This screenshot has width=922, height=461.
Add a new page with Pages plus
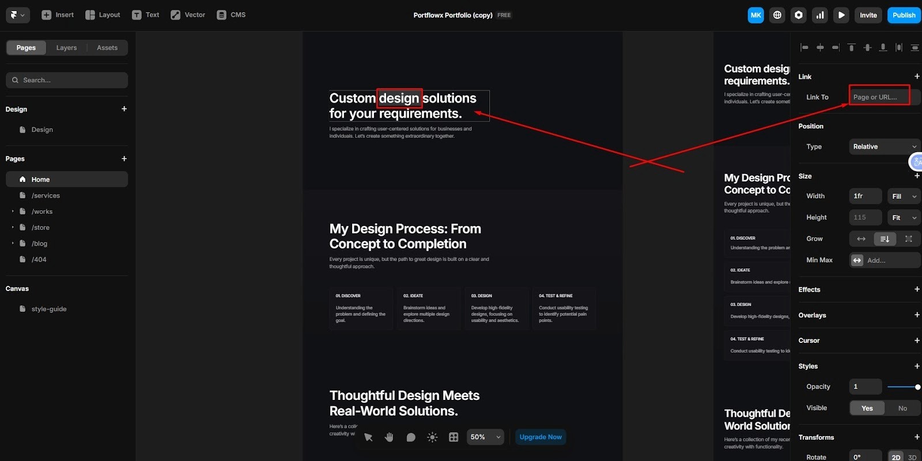click(x=124, y=158)
